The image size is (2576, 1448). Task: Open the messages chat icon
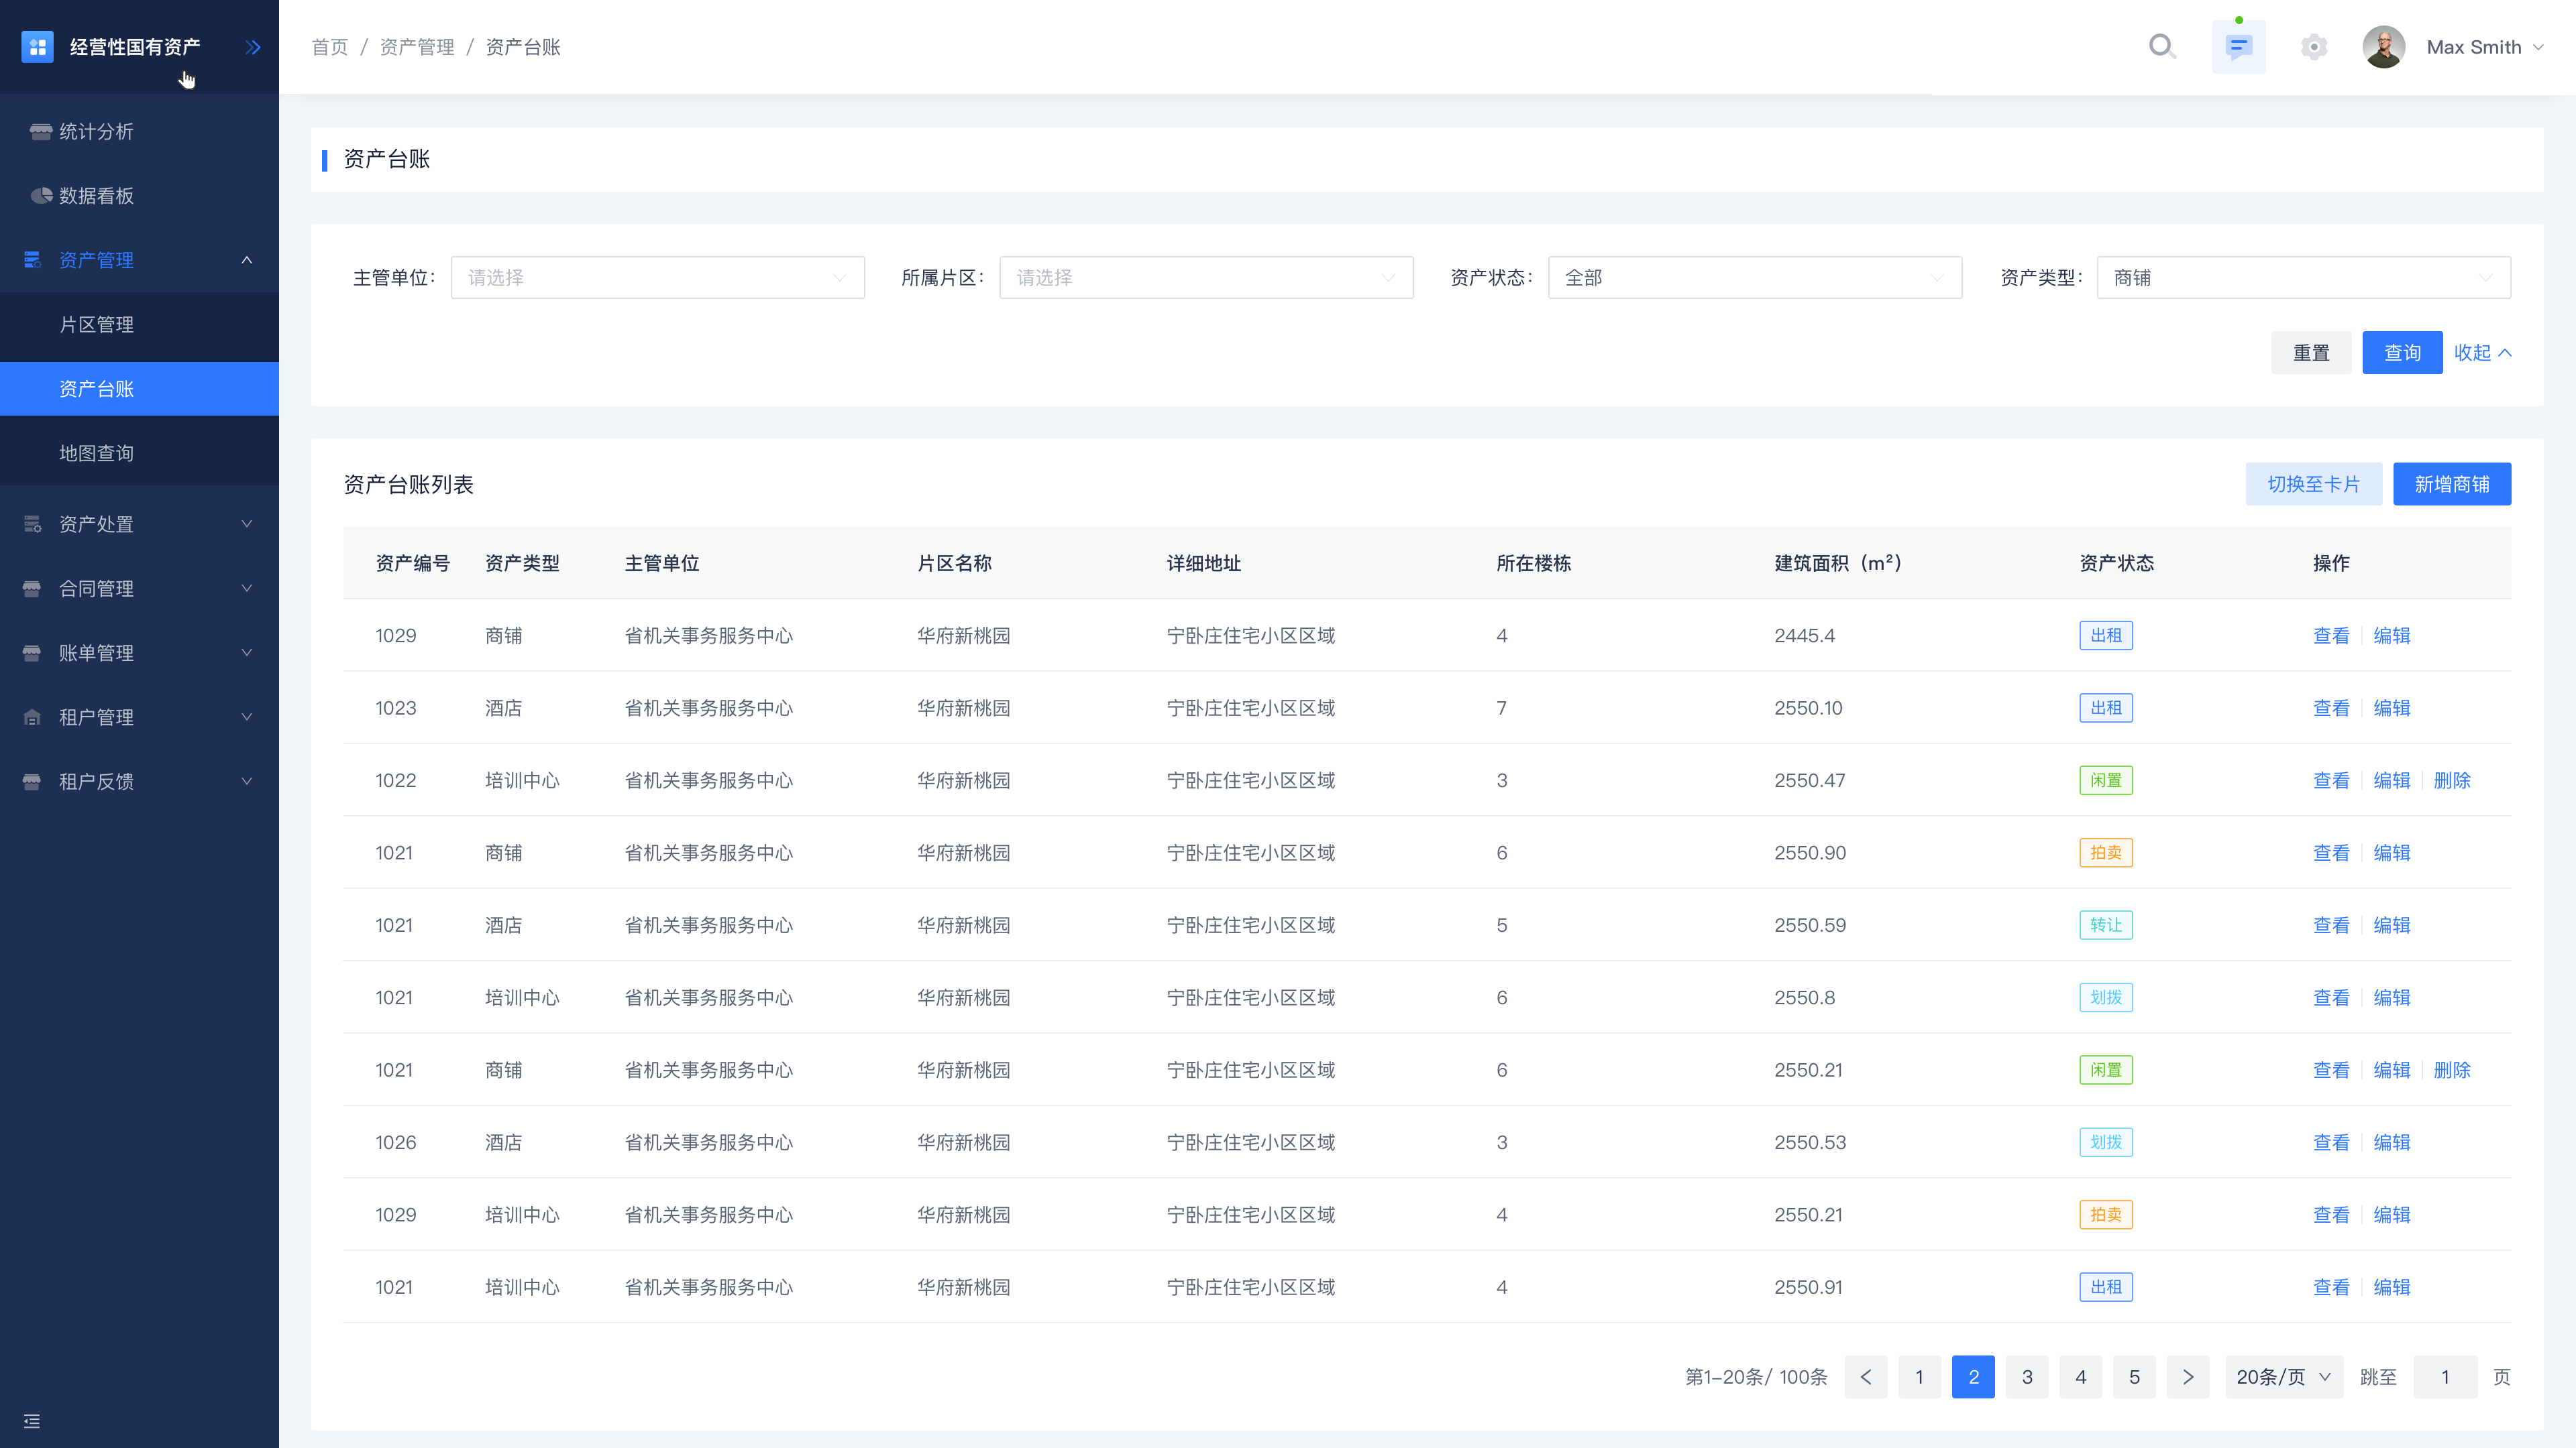tap(2238, 47)
